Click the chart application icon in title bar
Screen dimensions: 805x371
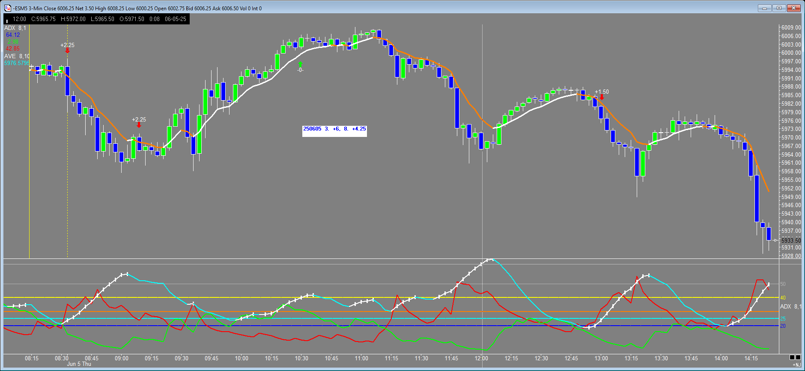(8, 8)
